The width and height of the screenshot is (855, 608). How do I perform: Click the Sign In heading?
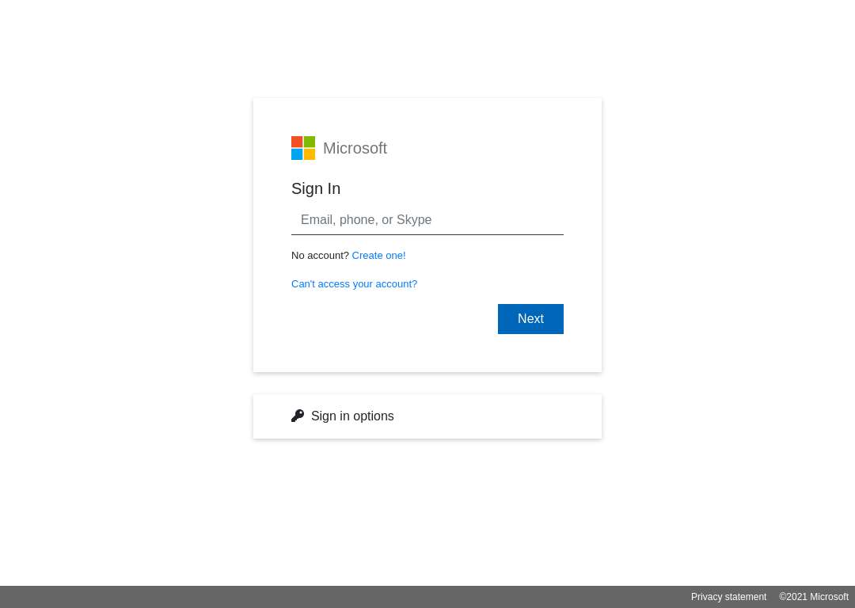point(316,188)
